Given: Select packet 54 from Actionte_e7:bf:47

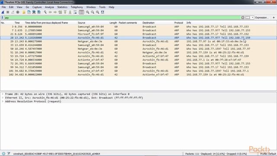Looking at the screenshot, I should pyautogui.click(x=138, y=60).
